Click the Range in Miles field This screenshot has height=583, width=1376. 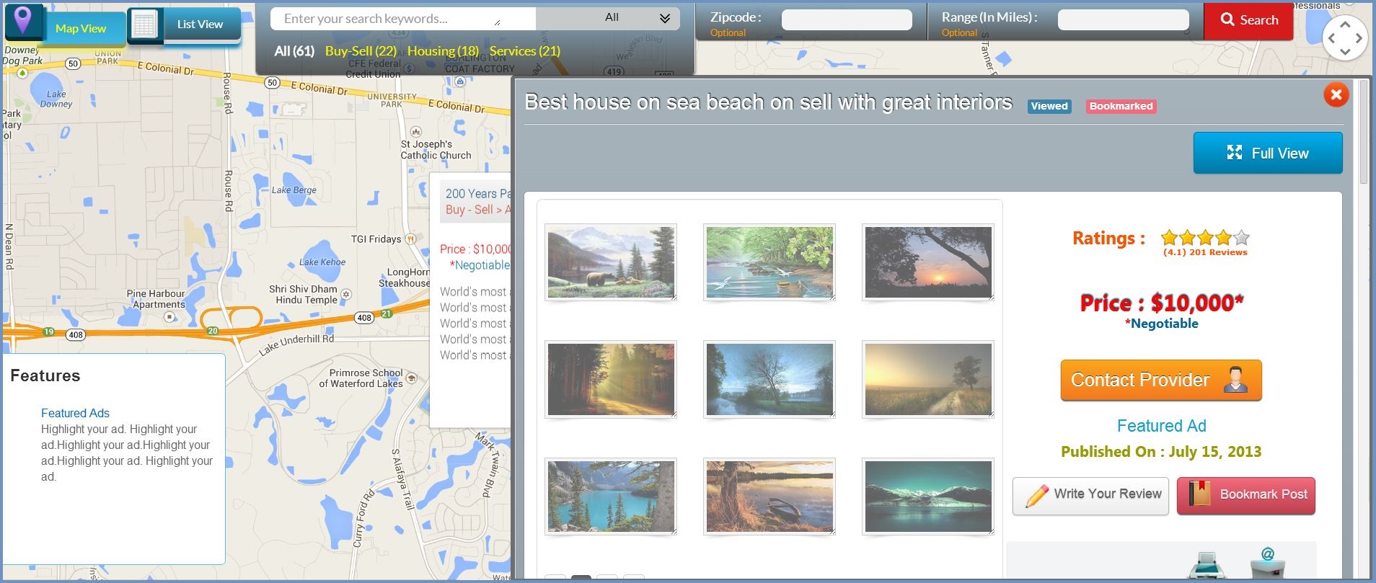coord(1123,20)
